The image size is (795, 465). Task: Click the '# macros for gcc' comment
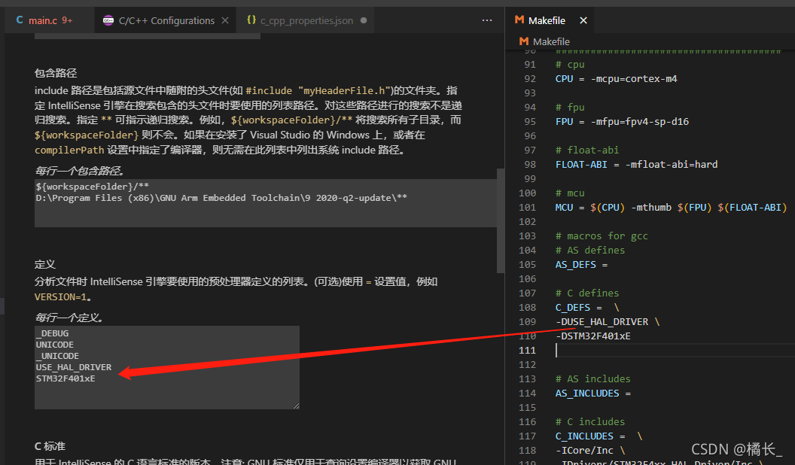point(602,236)
